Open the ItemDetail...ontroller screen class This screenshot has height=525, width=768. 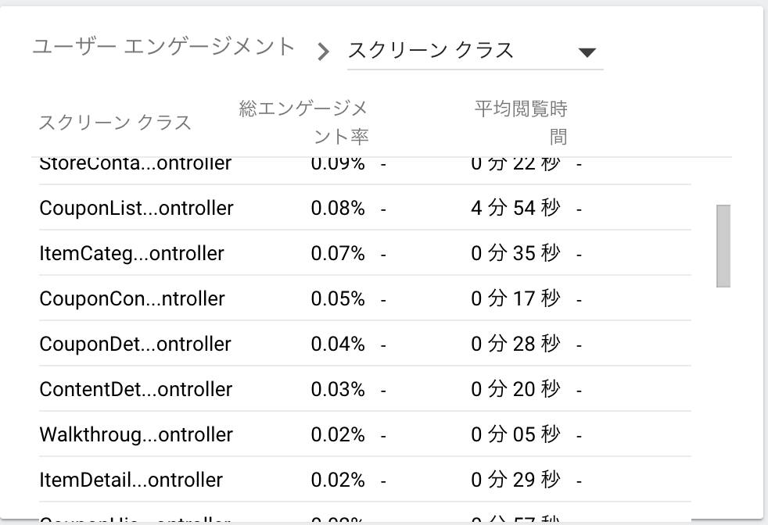131,480
